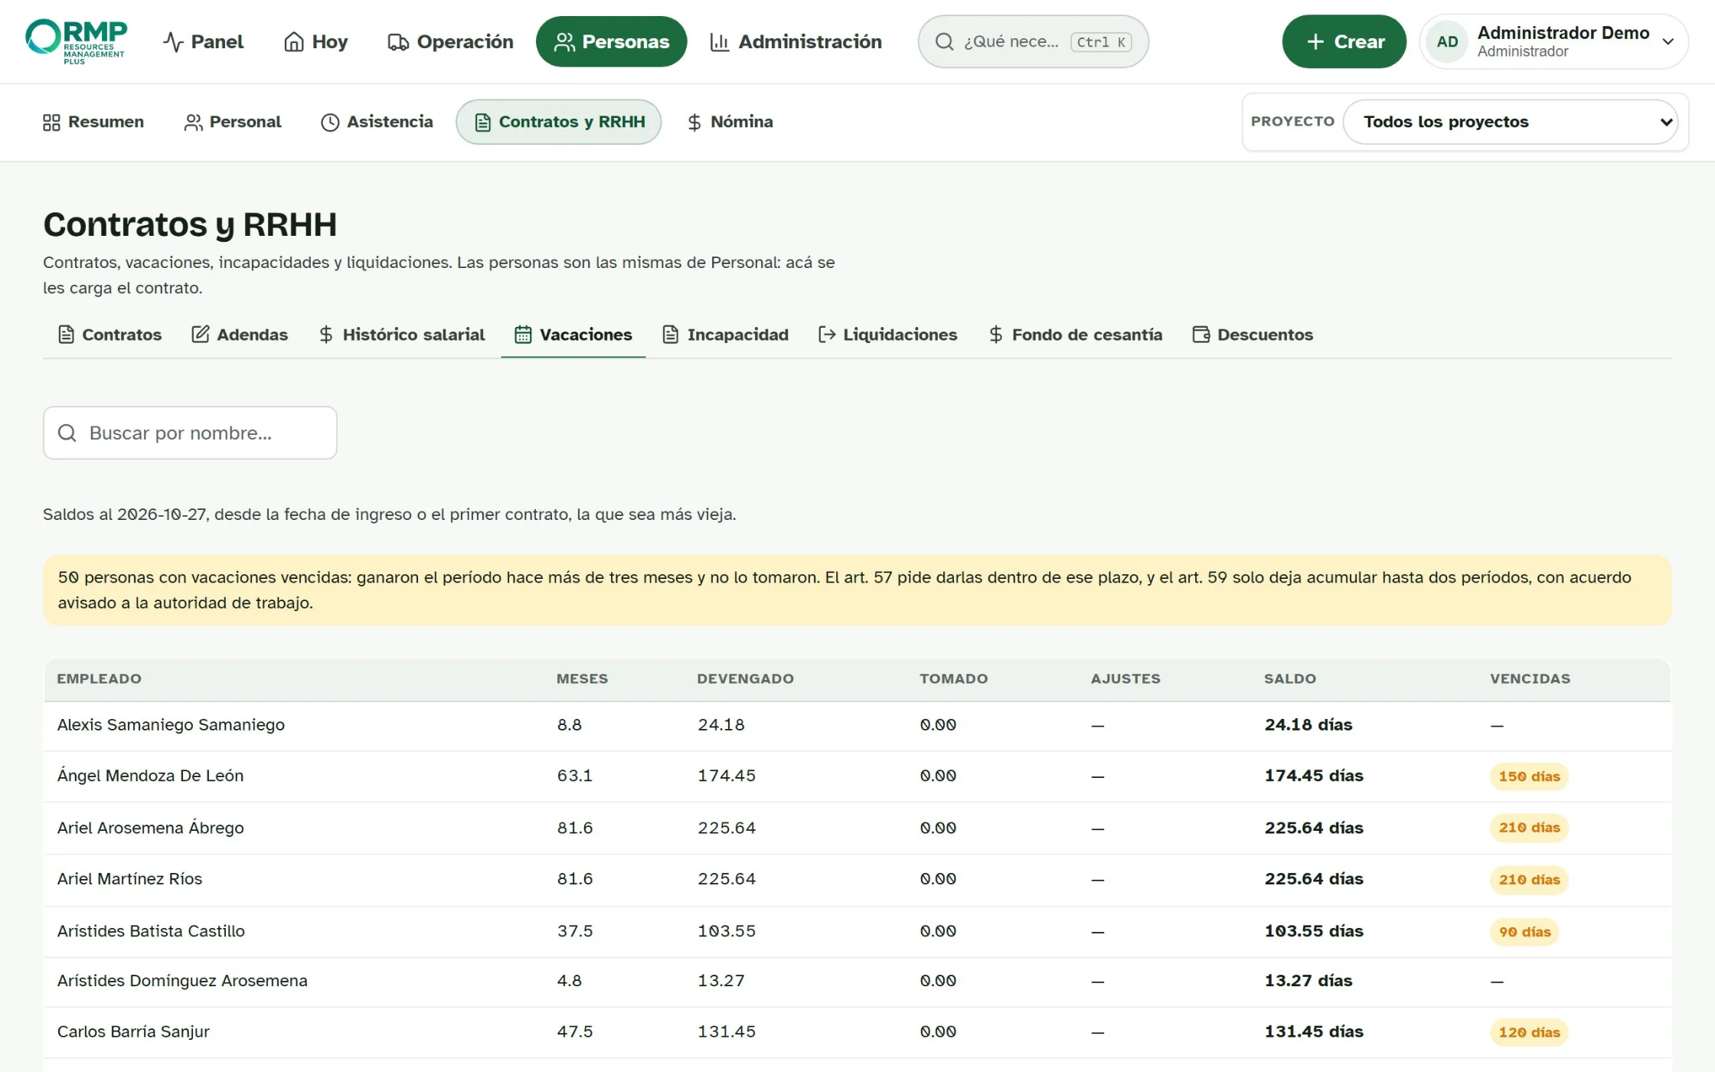1715x1072 pixels.
Task: Focus the Buscar por nombre field
Action: click(190, 433)
